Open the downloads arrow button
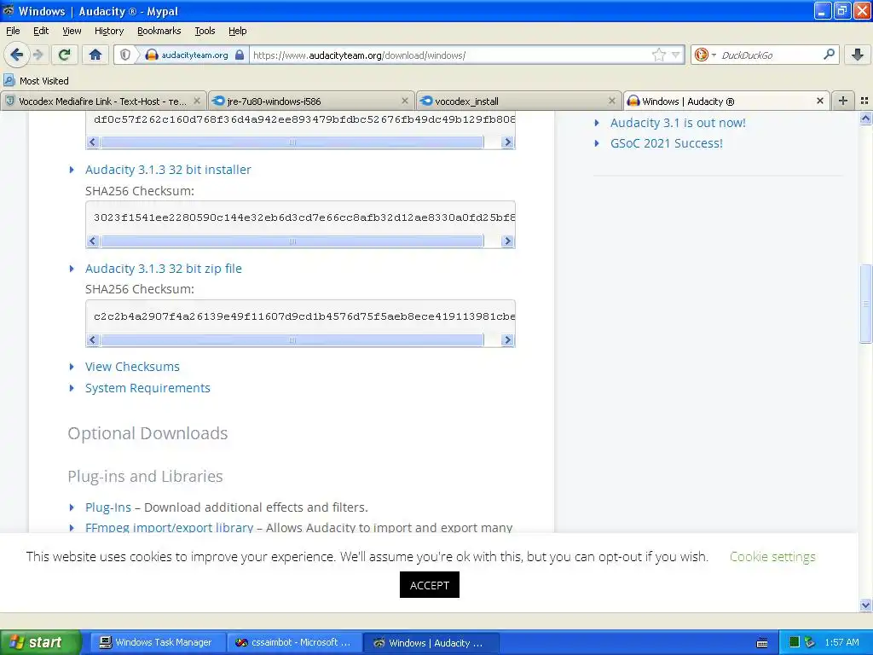The height and width of the screenshot is (655, 873). (x=858, y=55)
